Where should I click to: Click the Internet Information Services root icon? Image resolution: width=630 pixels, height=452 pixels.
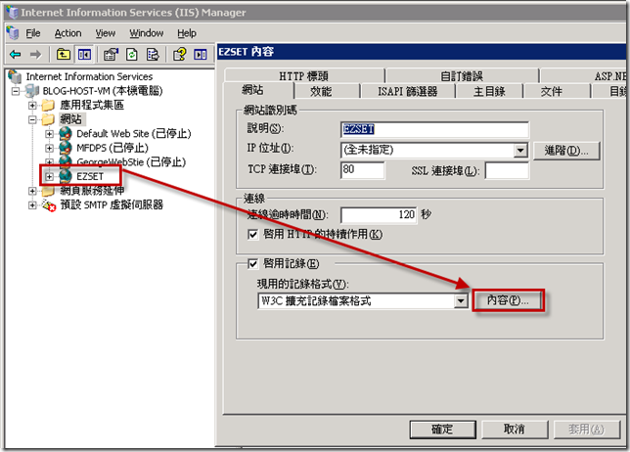tap(15, 76)
